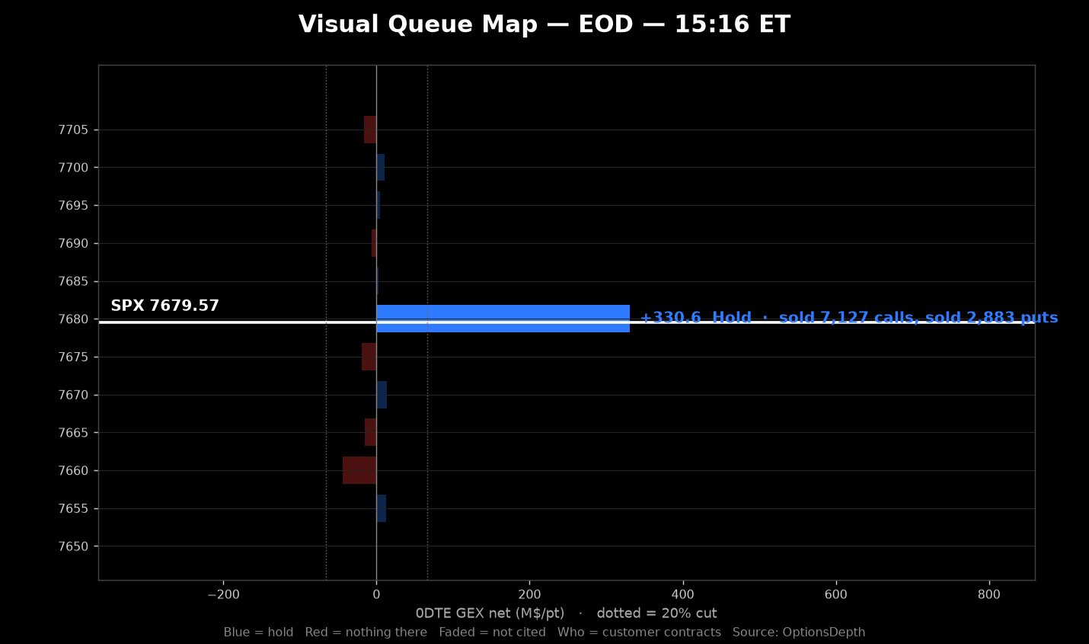Screen dimensions: 1089x644
Task: Click the y-axis label 7700
Action: click(x=73, y=168)
